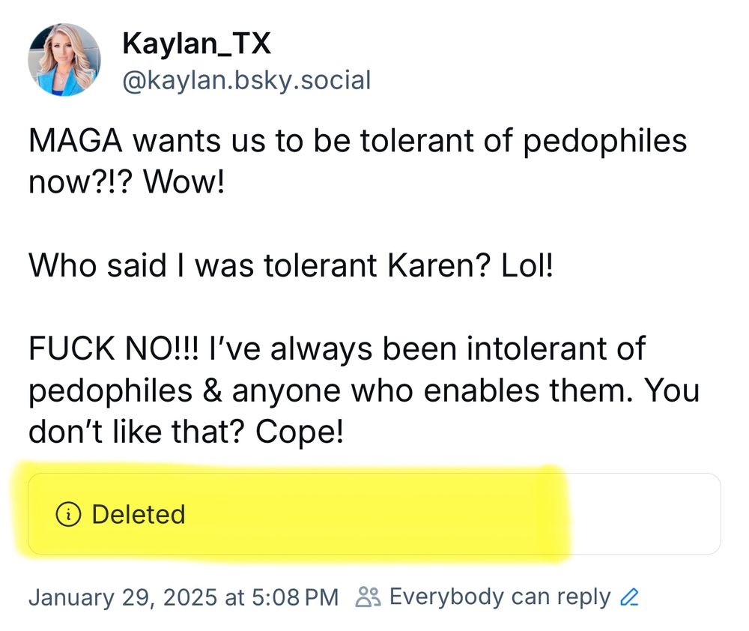This screenshot has width=749, height=631.
Task: Click inside the deleted quote container
Action: coord(374,514)
